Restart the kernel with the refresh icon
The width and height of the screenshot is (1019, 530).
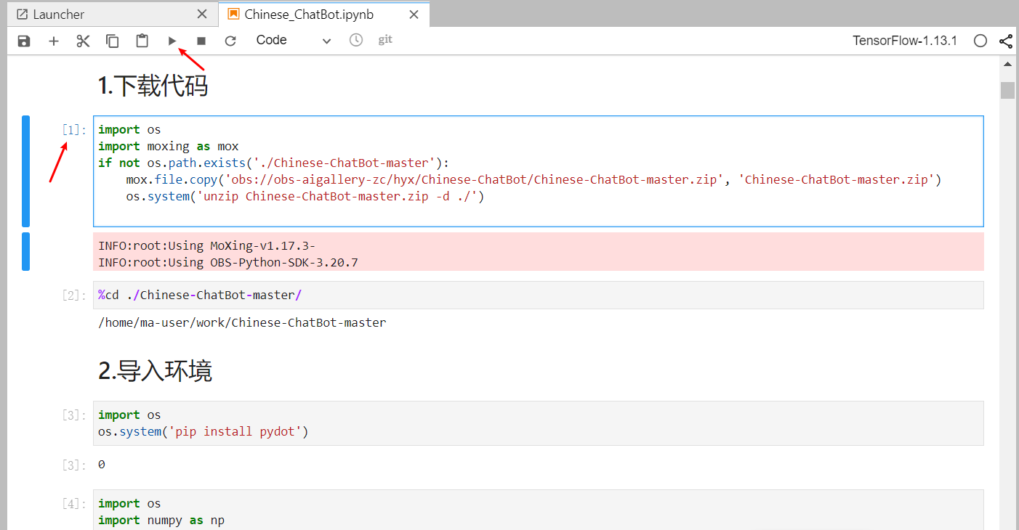pos(230,41)
